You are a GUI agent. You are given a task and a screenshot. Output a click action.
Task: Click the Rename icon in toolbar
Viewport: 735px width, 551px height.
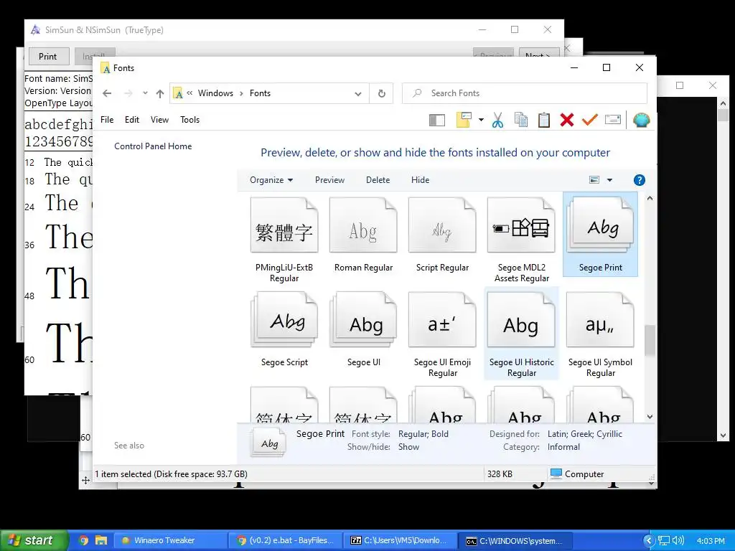(613, 120)
